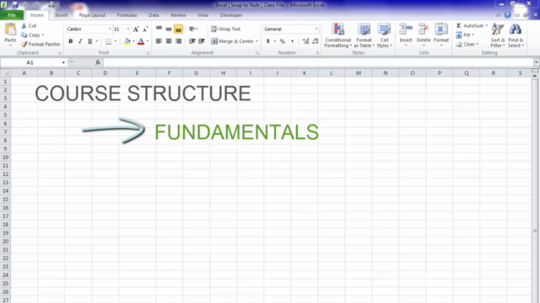Toggle highlighted bottom align button
Viewport: 540px width, 303px height.
178,29
